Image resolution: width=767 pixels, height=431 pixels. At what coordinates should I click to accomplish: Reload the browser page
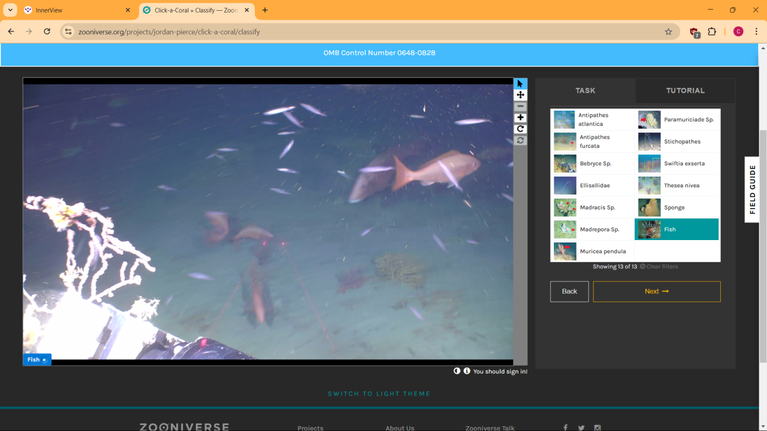click(x=47, y=32)
